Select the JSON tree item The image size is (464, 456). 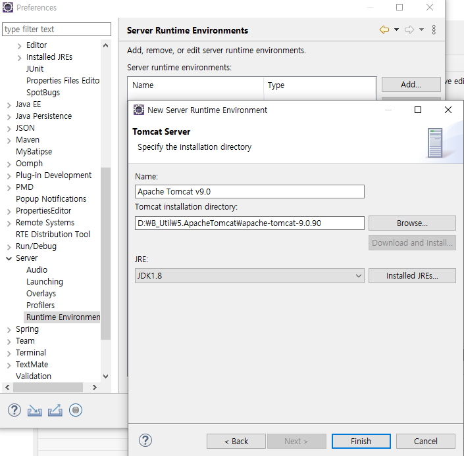pyautogui.click(x=25, y=128)
